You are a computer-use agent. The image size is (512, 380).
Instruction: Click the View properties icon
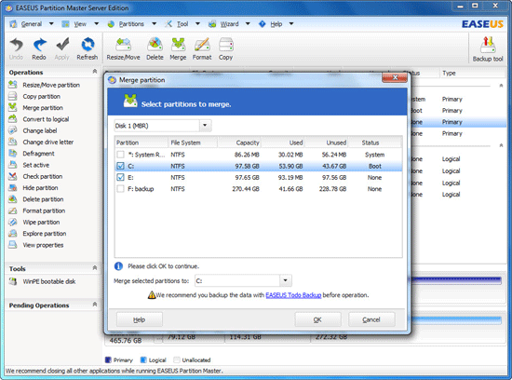point(13,245)
